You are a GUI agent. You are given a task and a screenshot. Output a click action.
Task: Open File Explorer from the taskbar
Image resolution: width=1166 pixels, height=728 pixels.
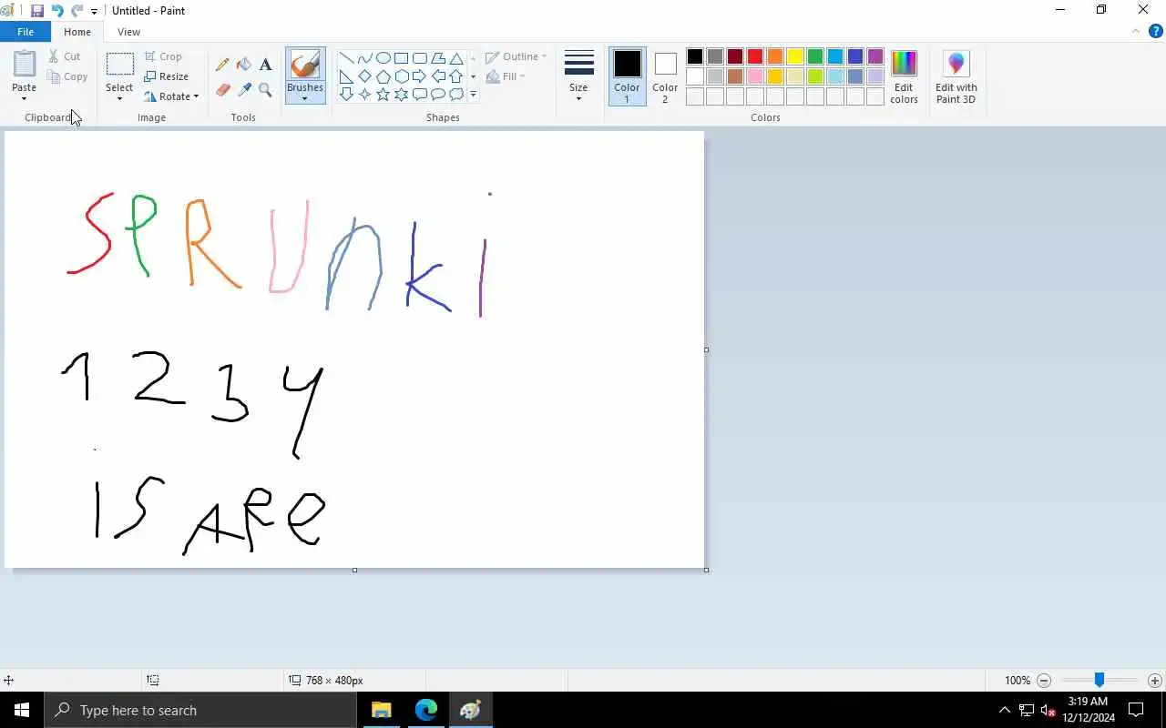coord(382,710)
